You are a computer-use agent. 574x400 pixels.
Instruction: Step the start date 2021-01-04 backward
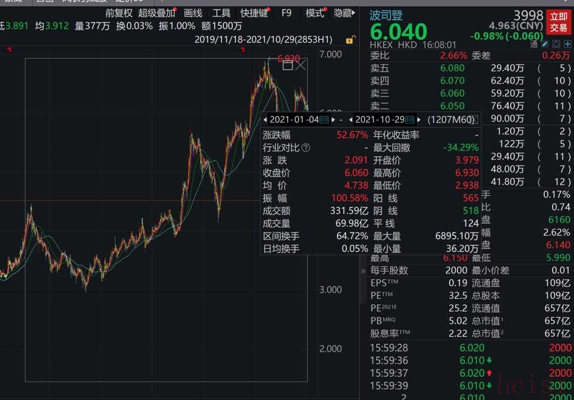265,119
